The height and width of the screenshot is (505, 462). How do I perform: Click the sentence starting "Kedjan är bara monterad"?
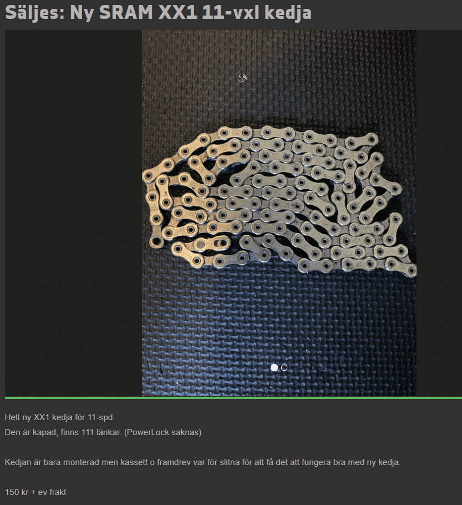point(202,462)
